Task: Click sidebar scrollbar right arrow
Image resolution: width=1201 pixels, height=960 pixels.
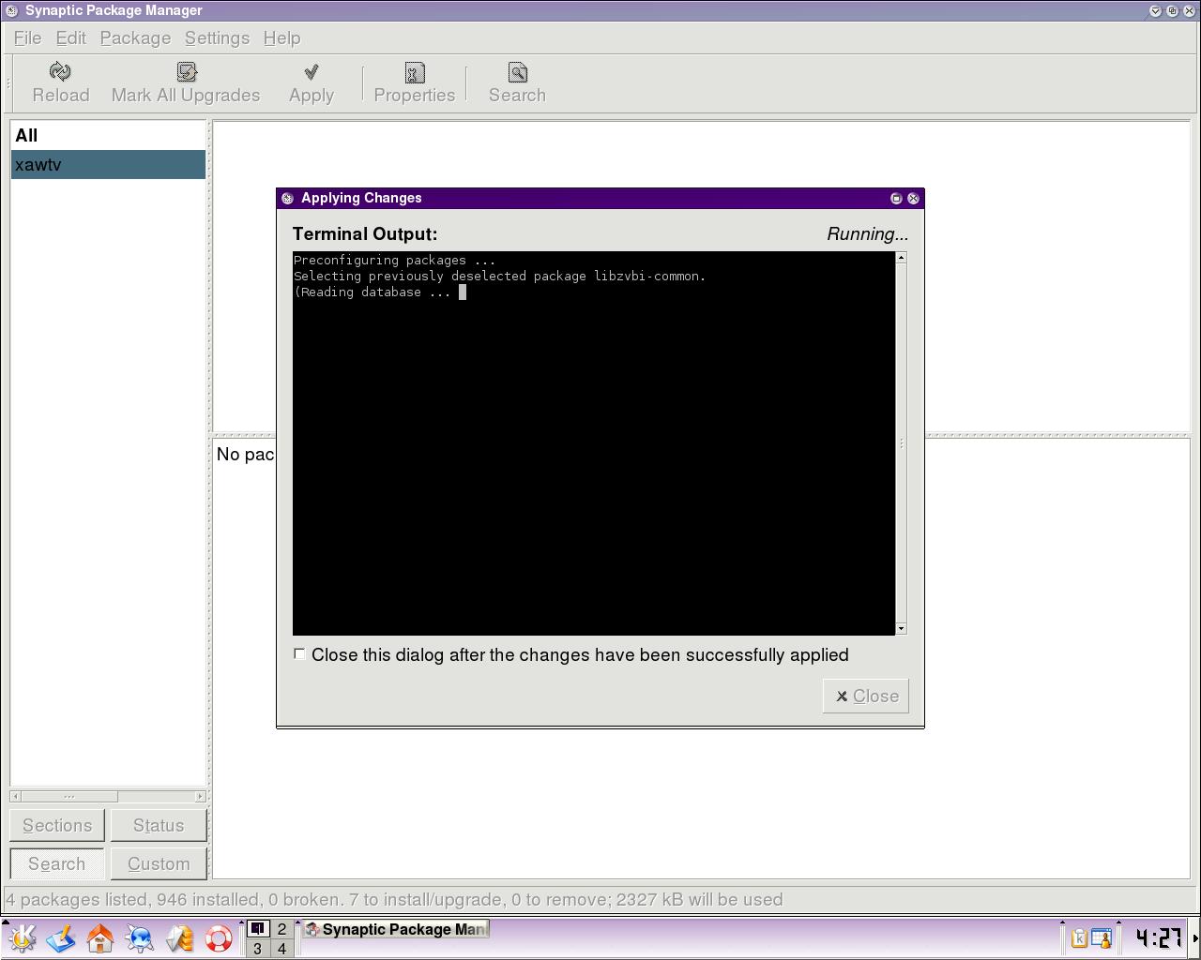Action: [x=200, y=796]
